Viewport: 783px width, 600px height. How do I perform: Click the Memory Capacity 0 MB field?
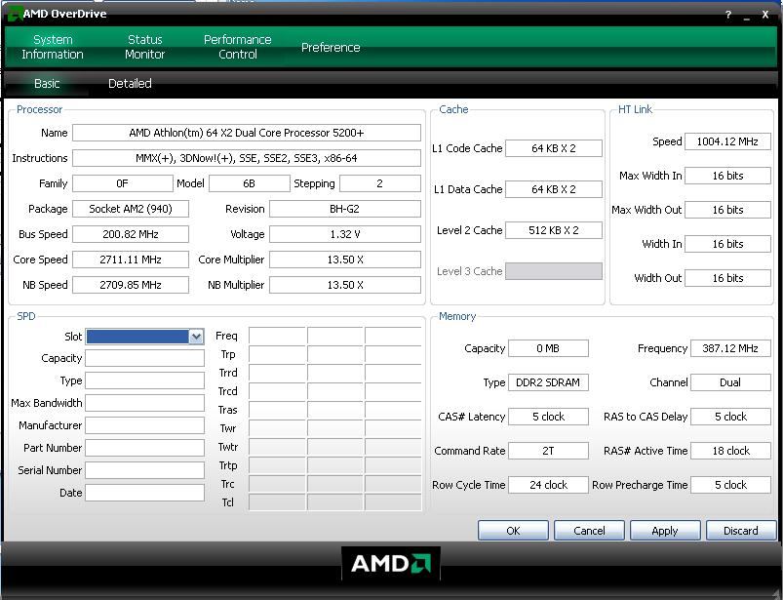click(548, 348)
